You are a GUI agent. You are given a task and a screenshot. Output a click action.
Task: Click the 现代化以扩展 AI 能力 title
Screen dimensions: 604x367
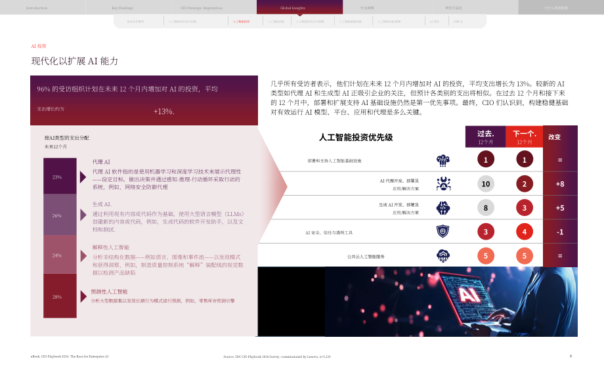point(75,61)
